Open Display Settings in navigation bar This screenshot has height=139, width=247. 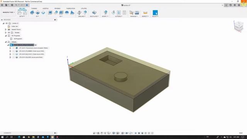pos(114,133)
